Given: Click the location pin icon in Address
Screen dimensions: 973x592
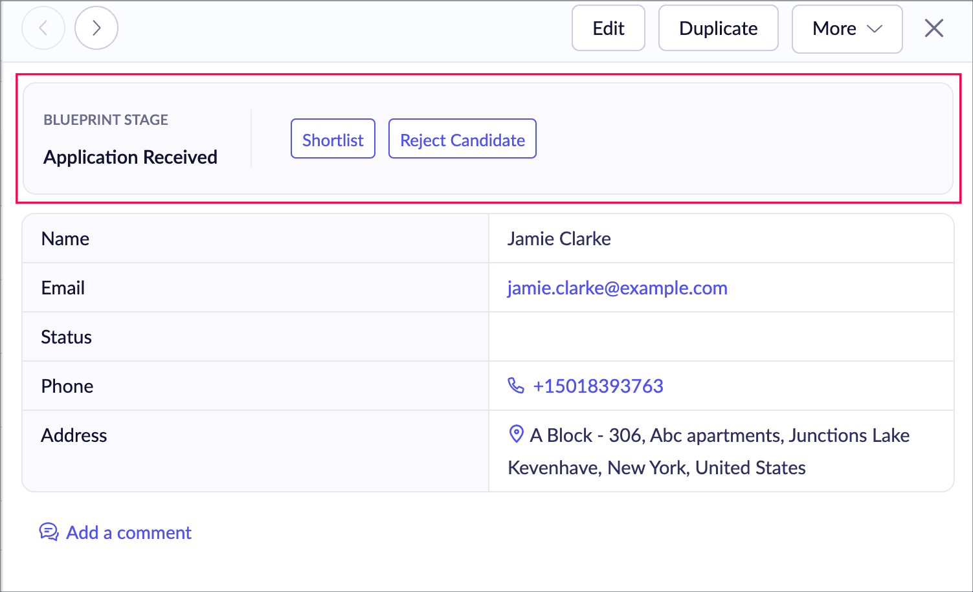Looking at the screenshot, I should [516, 434].
